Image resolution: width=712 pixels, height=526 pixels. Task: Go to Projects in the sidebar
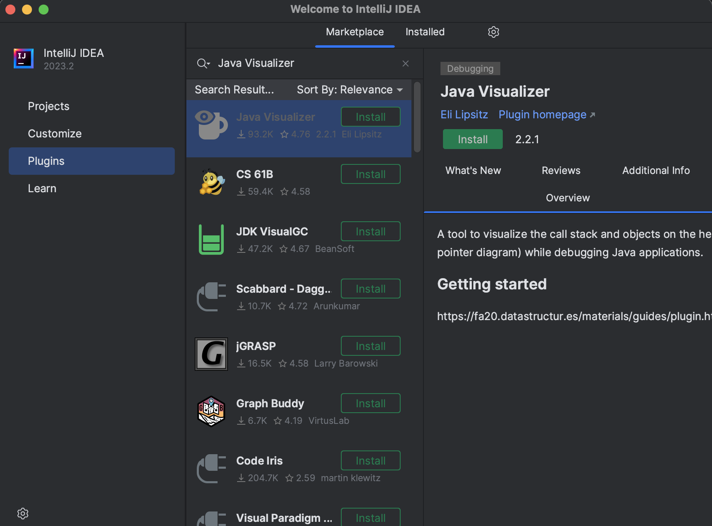(49, 106)
